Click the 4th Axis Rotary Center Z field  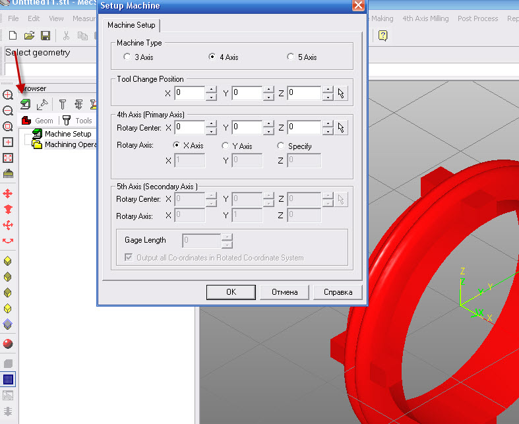click(x=305, y=127)
